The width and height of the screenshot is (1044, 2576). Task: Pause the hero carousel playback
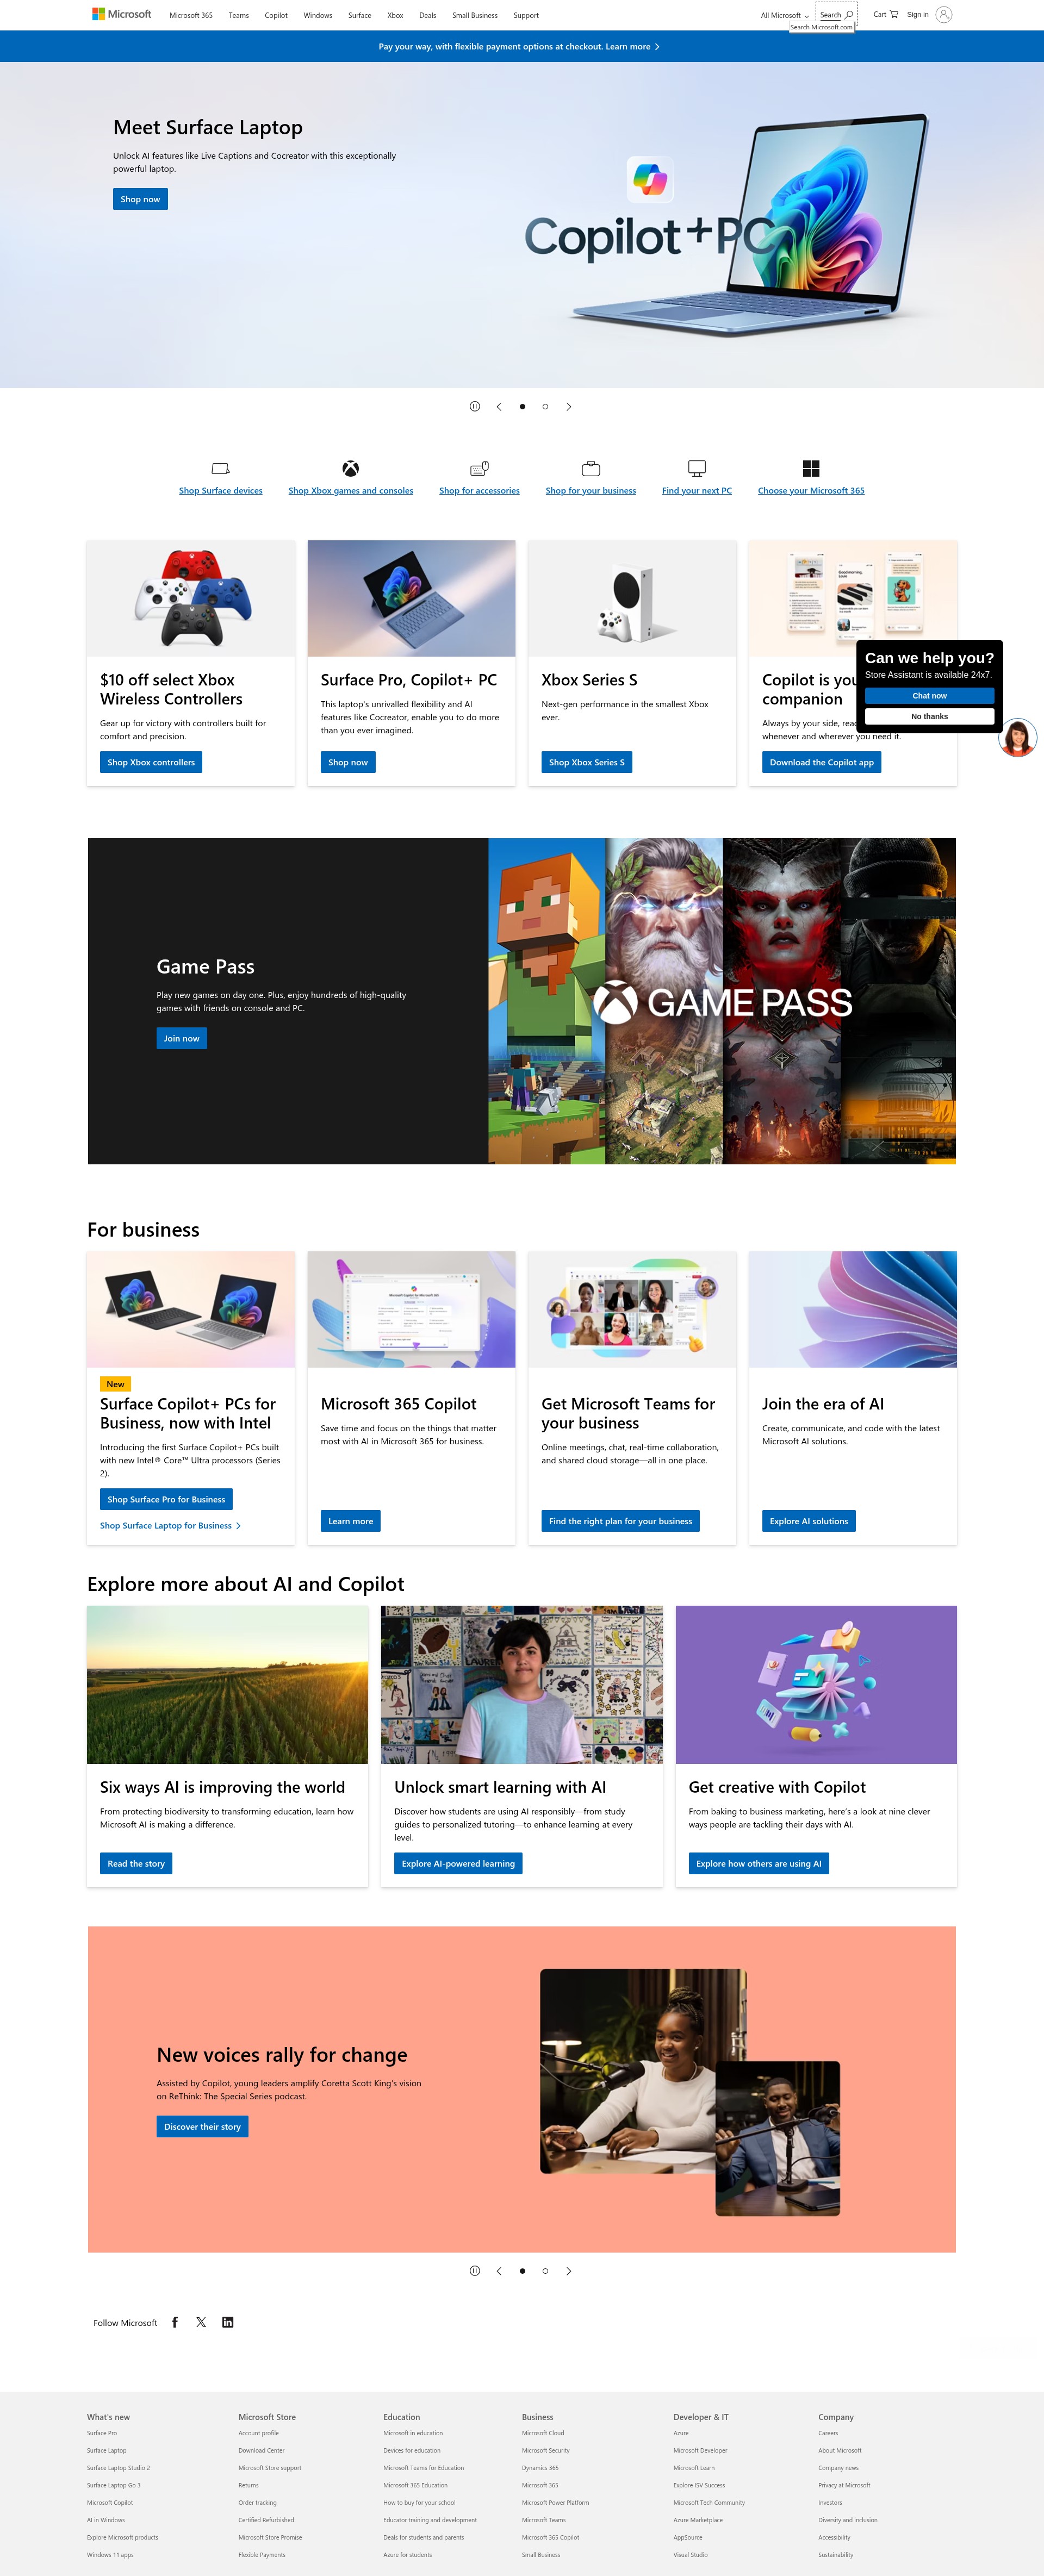click(x=474, y=406)
